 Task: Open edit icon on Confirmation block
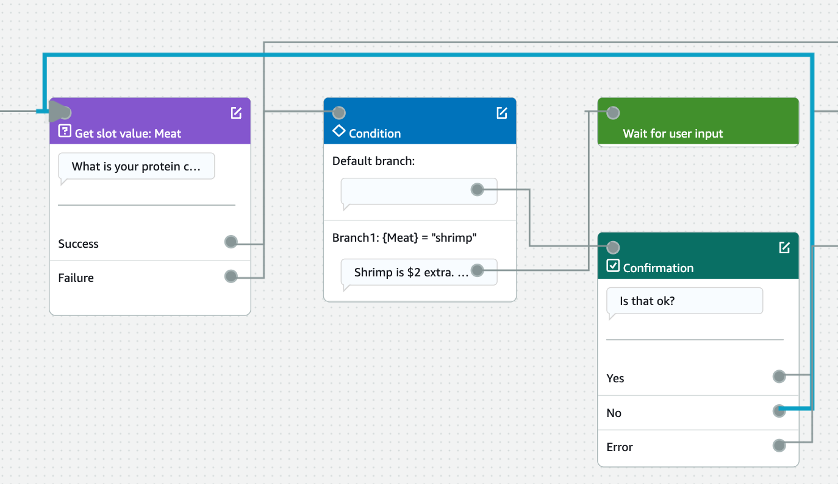784,247
